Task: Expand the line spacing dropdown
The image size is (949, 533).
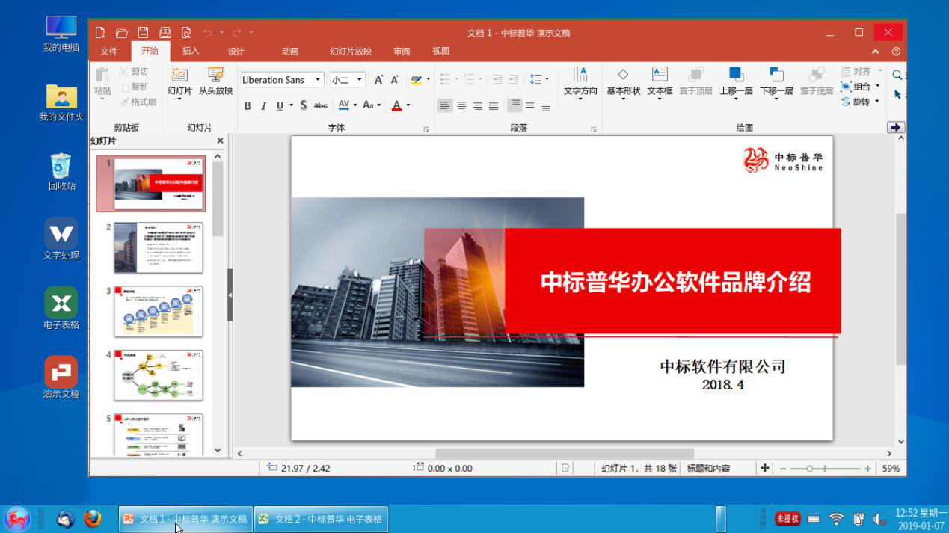Action: 547,79
